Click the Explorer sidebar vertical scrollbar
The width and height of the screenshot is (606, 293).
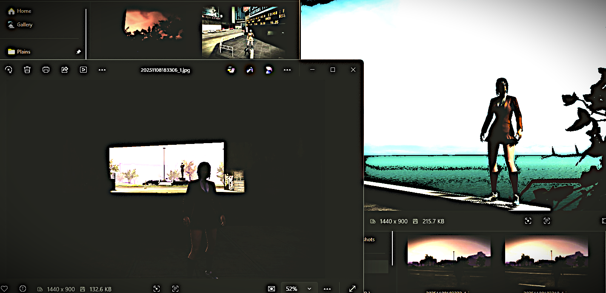click(86, 33)
